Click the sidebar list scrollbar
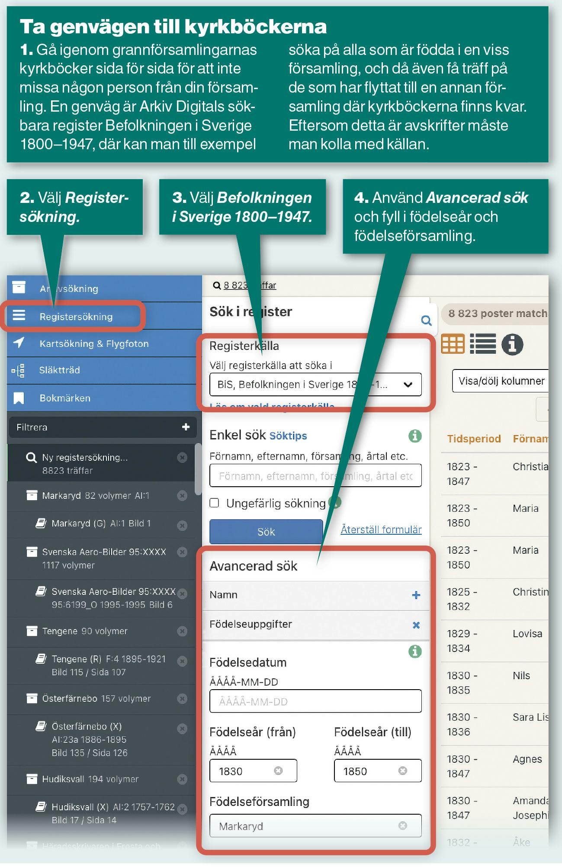 coord(198,469)
